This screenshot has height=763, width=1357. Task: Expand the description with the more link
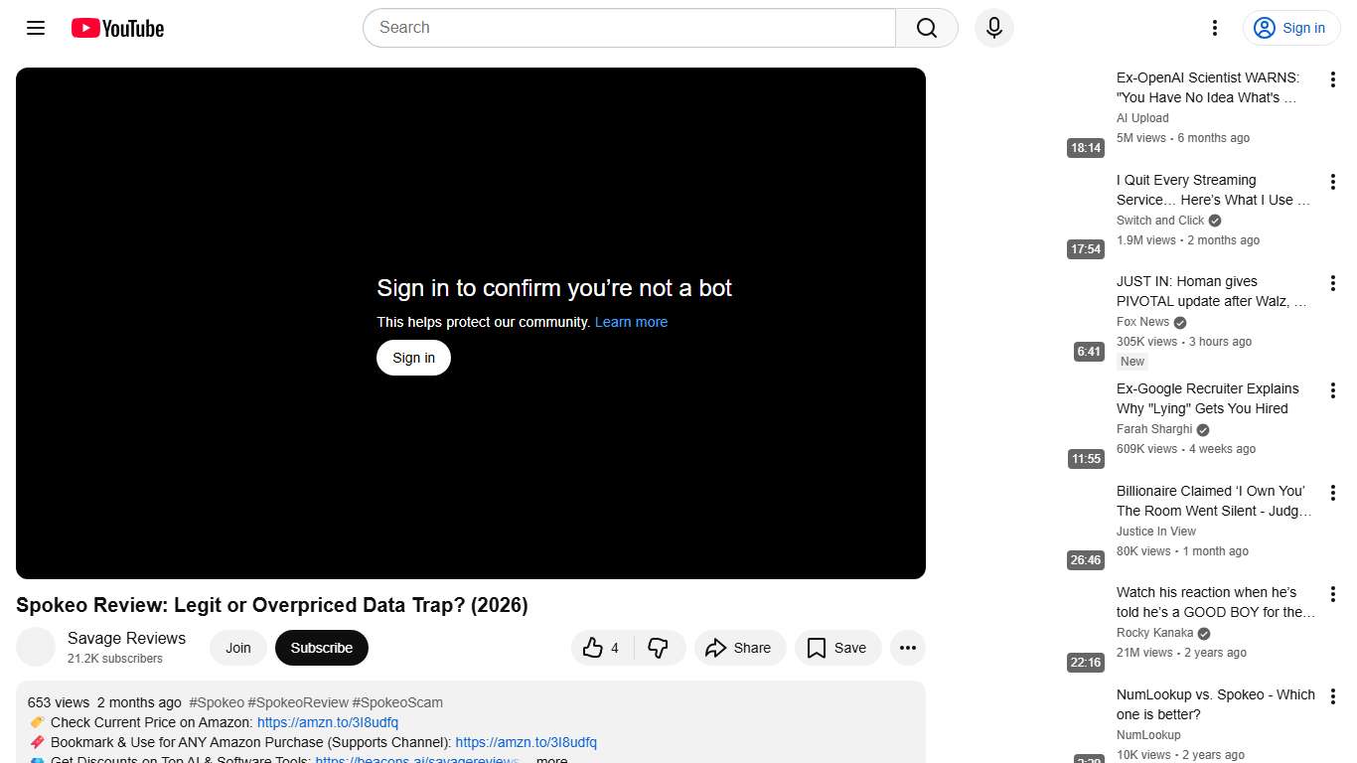point(551,758)
